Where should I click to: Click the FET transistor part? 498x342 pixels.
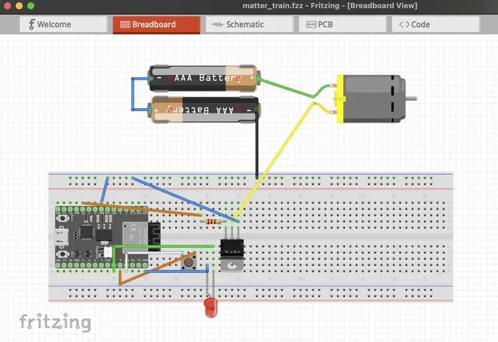[231, 254]
